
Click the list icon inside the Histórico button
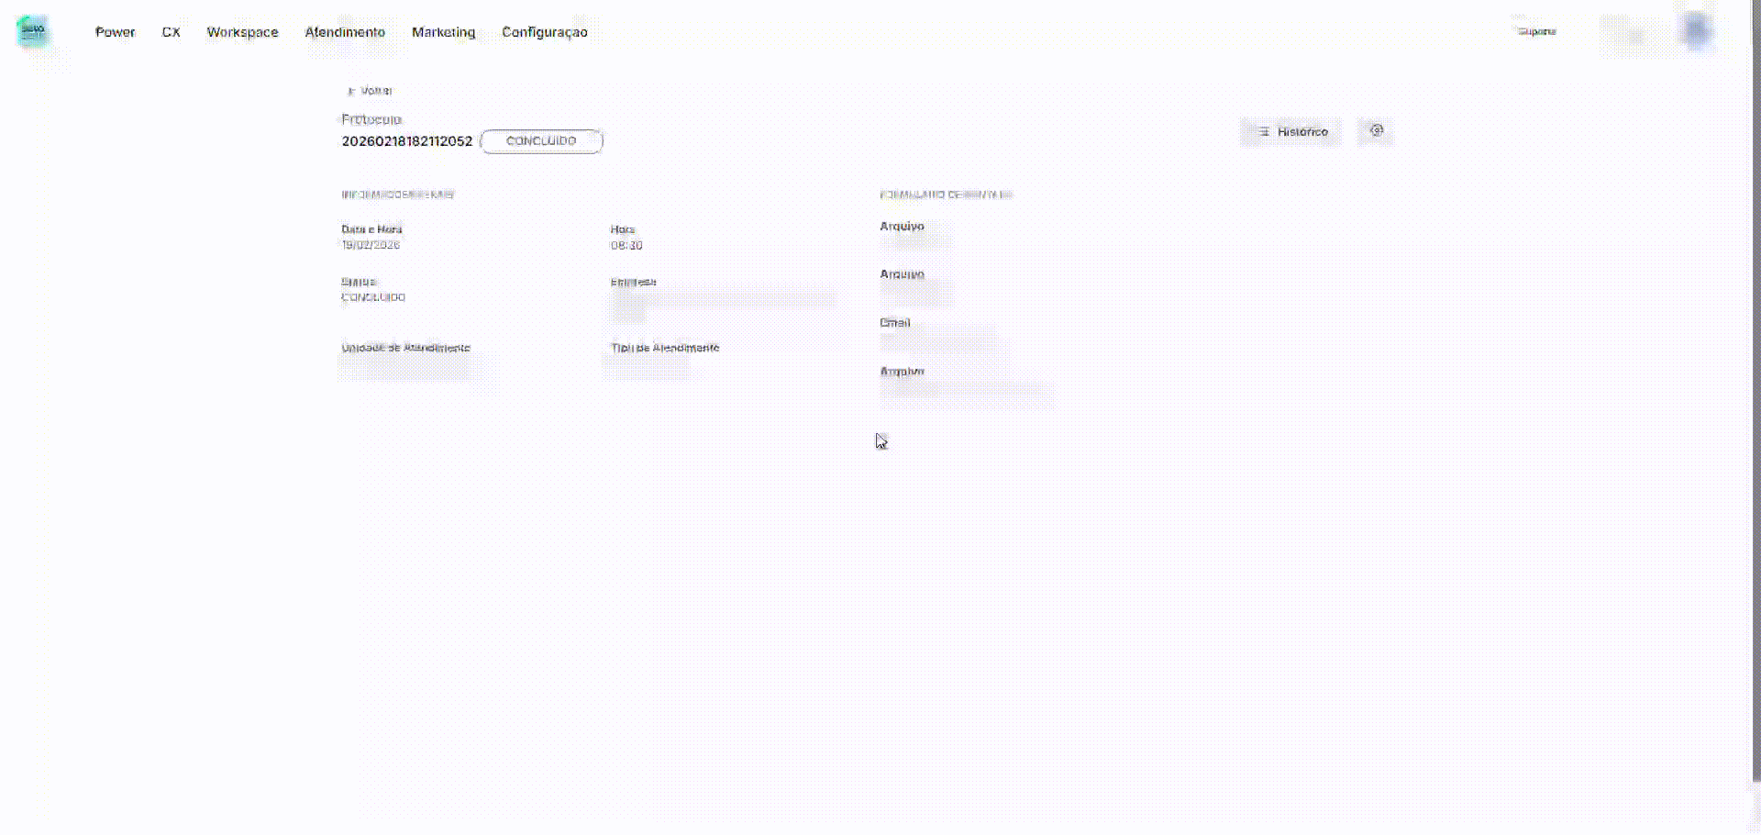(1264, 132)
